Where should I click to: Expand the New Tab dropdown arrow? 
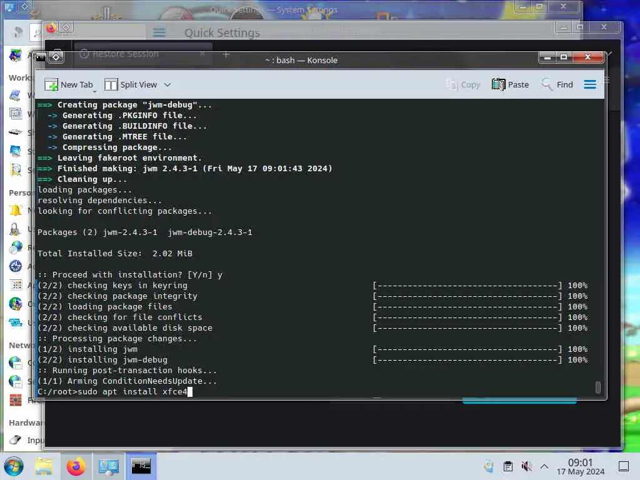pyautogui.click(x=95, y=91)
